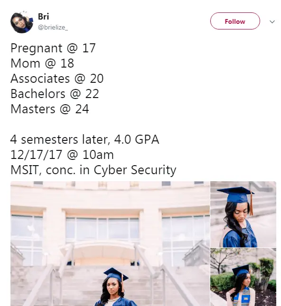Click the 'Pregnant @ 17' tweet line
This screenshot has width=281, height=306.
(53, 48)
